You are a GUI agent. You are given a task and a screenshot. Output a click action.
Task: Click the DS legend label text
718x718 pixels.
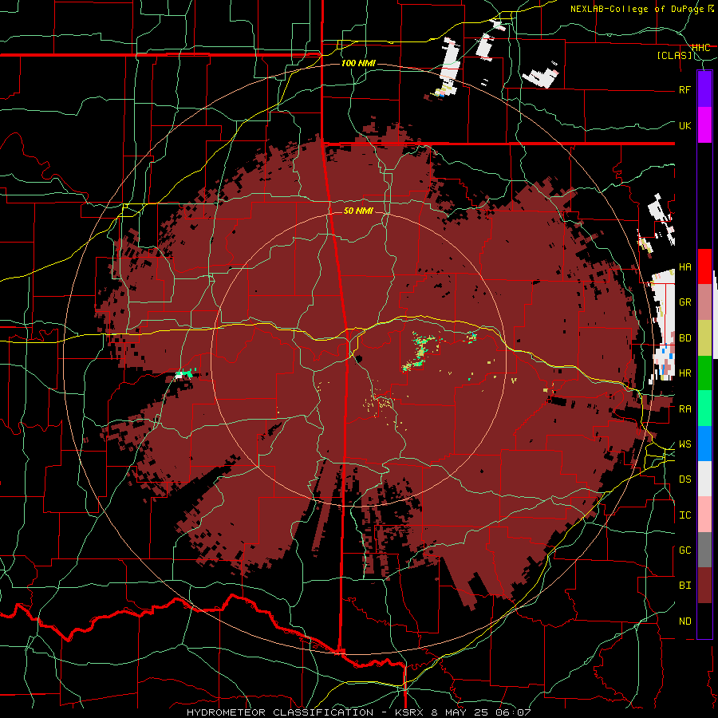(x=684, y=479)
